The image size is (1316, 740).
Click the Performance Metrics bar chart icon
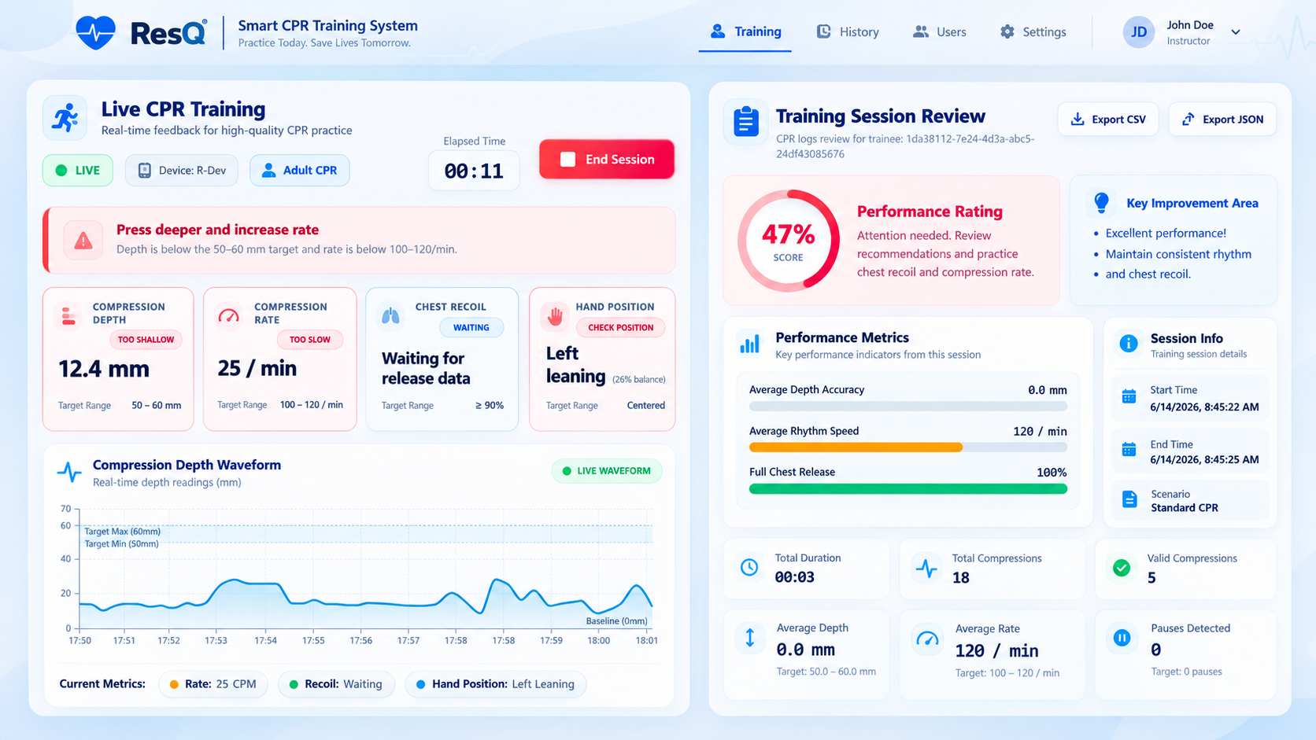pyautogui.click(x=749, y=344)
